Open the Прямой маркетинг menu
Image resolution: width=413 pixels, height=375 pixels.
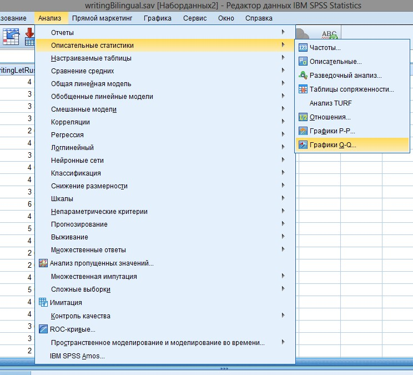102,18
